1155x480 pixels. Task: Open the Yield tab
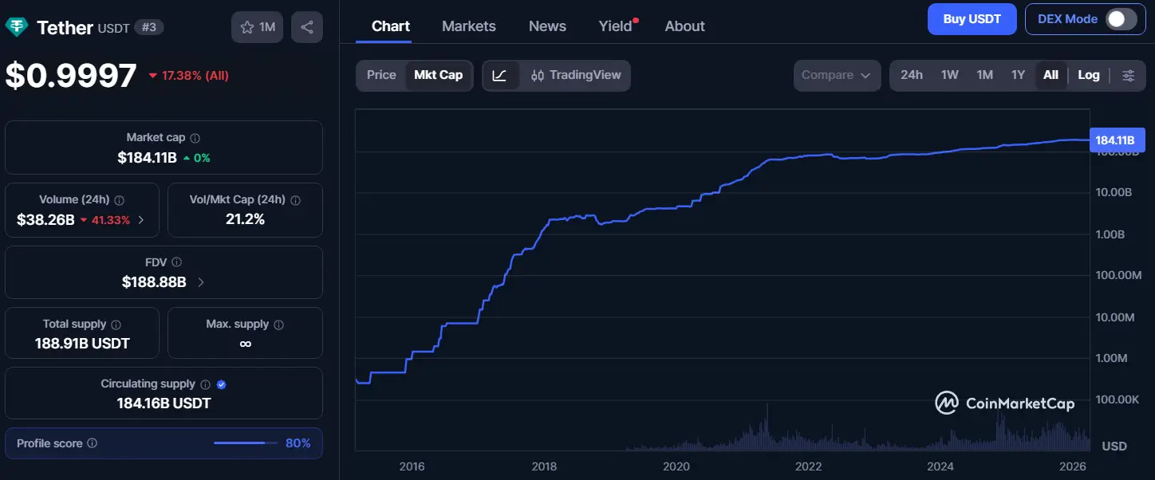coord(616,26)
